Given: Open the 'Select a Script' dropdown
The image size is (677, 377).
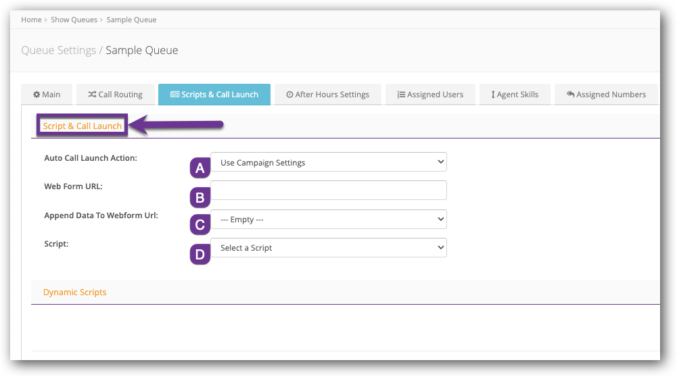Looking at the screenshot, I should 329,248.
